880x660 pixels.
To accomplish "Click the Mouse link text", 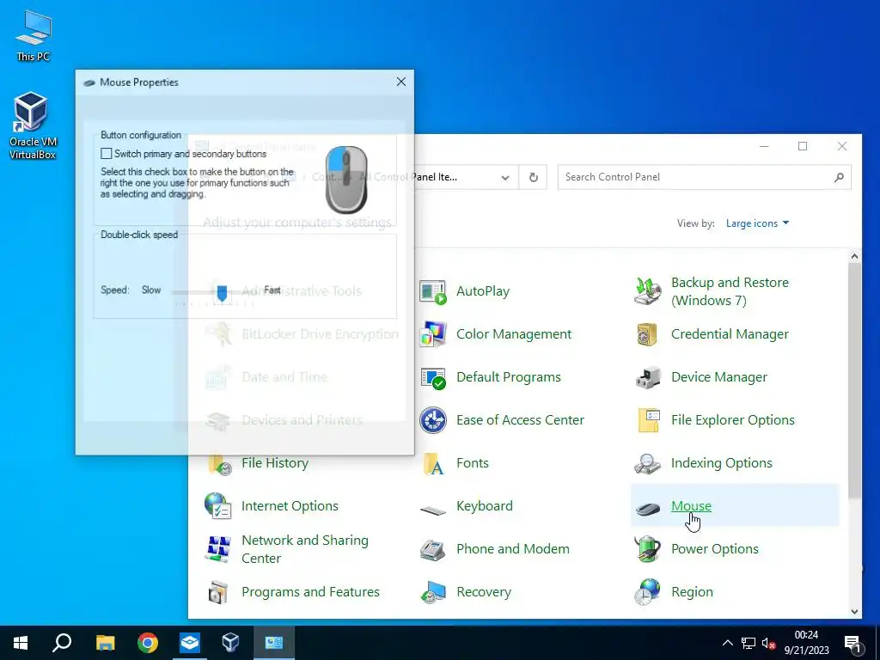I will coord(691,506).
